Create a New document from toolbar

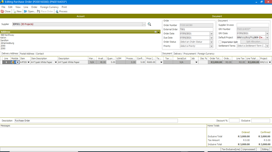pyautogui.click(x=17, y=12)
